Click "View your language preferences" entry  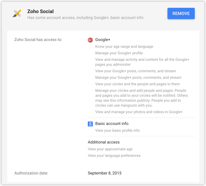pyautogui.click(x=114, y=156)
